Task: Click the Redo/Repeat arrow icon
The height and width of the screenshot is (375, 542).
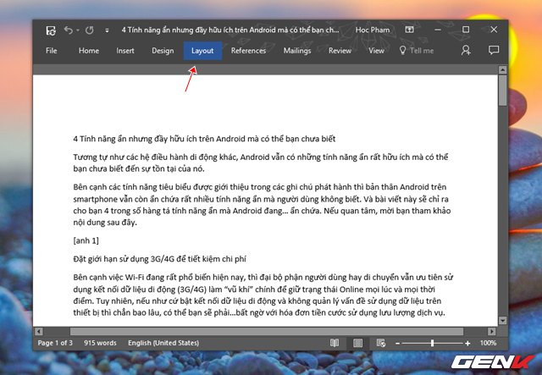Action: click(x=90, y=30)
